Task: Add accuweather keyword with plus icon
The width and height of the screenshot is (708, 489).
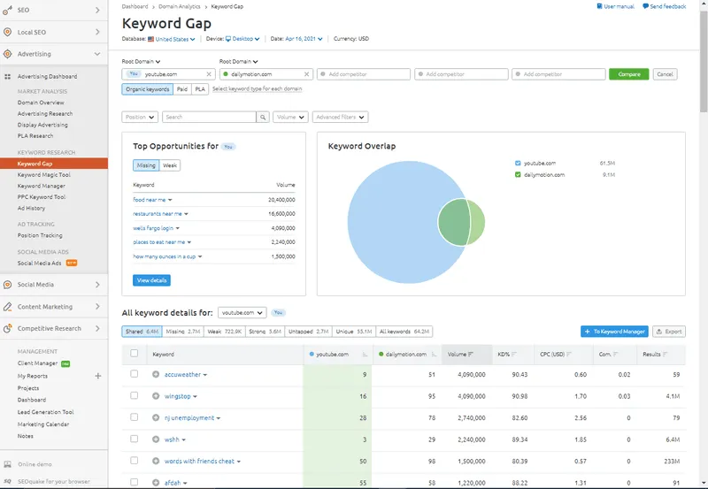Action: [x=156, y=374]
